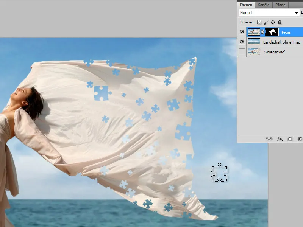Open the Kanäle tab
This screenshot has width=303, height=227.
pos(263,5)
